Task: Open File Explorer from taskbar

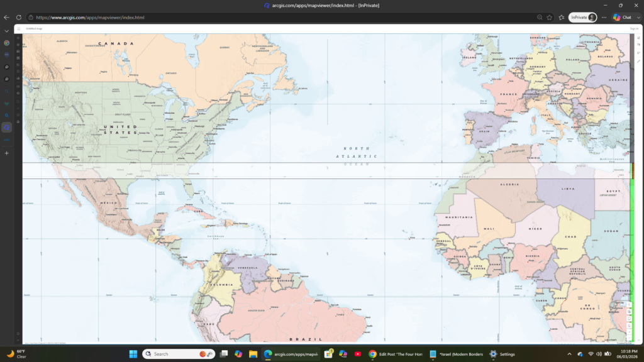Action: 253,354
